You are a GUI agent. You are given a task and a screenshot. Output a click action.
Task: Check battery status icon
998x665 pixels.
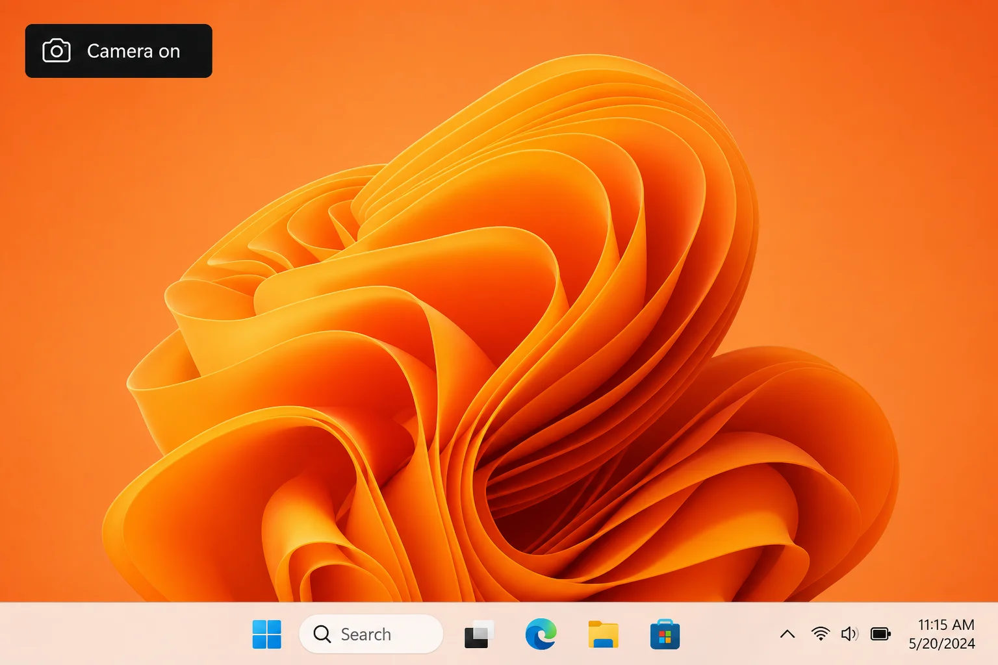(x=880, y=634)
